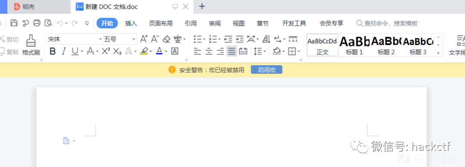Align text left
Viewport: 465px width, 167px height.
(x=198, y=52)
